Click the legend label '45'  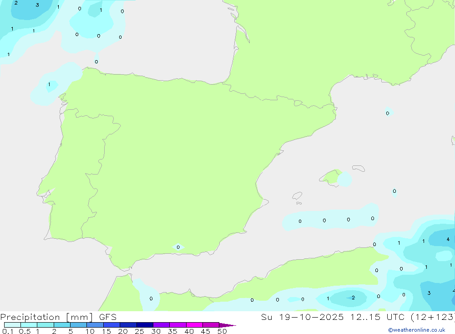(x=206, y=331)
